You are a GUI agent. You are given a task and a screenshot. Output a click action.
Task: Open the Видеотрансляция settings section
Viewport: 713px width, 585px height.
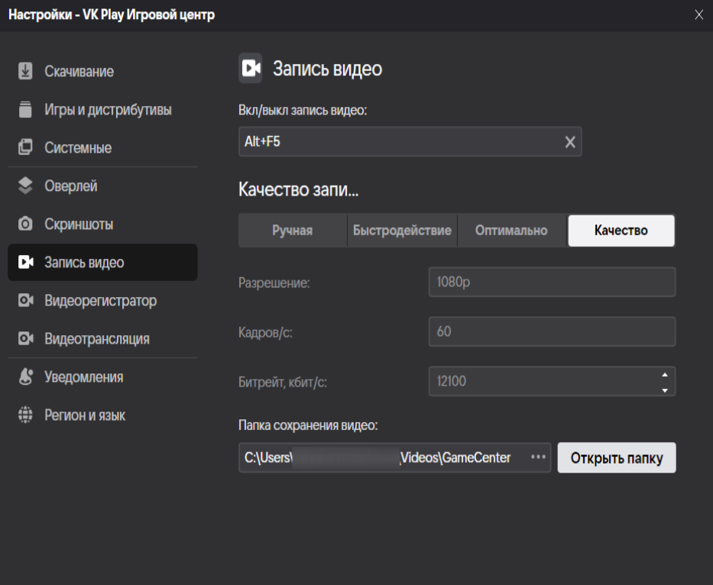(x=96, y=339)
